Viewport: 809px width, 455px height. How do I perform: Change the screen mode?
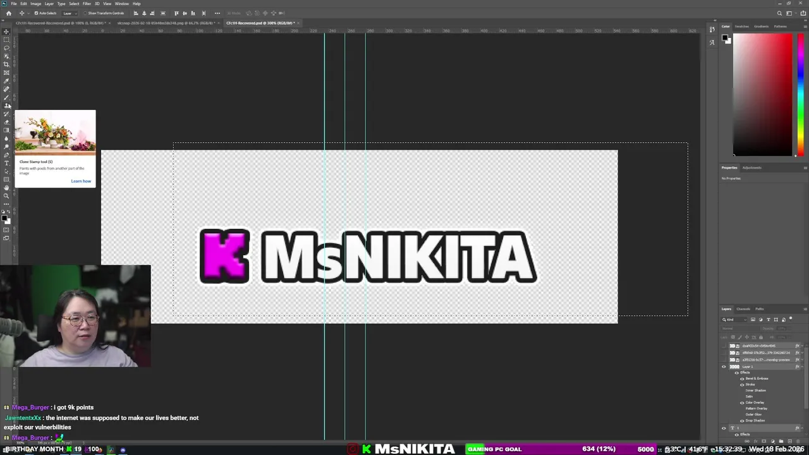pos(6,238)
